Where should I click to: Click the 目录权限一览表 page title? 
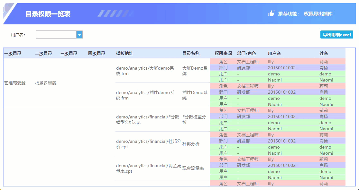(x=48, y=14)
